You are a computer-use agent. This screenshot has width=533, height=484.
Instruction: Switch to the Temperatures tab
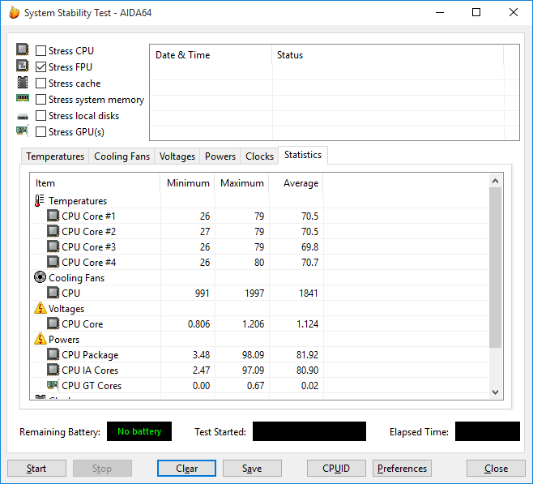click(x=55, y=156)
